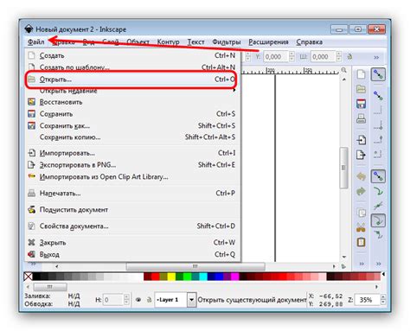
Task: Click the Export icon in the commands bar
Action: (361, 155)
